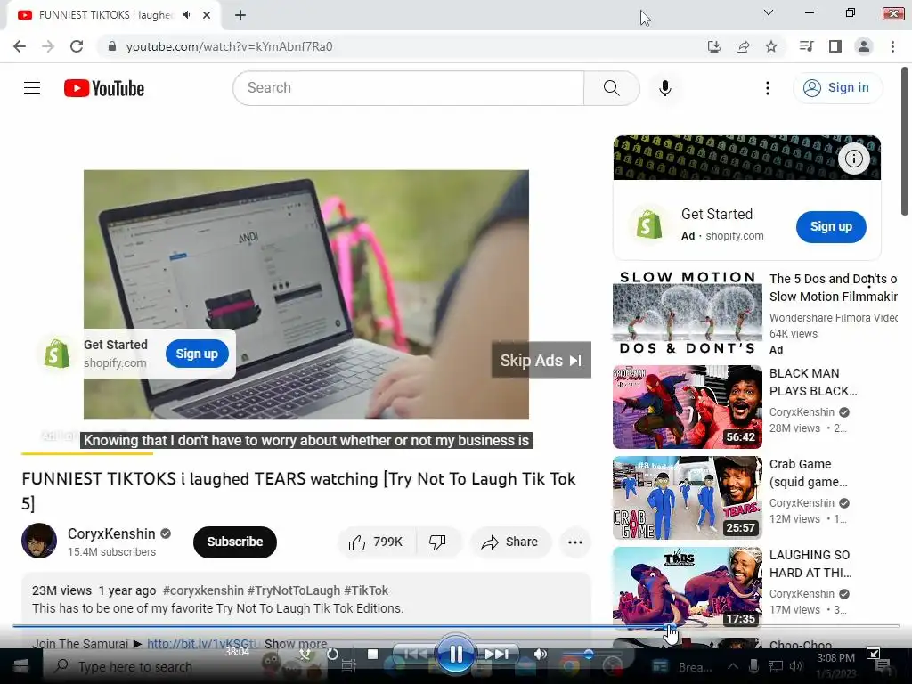Focus the YouTube Search field
Image resolution: width=912 pixels, height=684 pixels.
pyautogui.click(x=408, y=88)
